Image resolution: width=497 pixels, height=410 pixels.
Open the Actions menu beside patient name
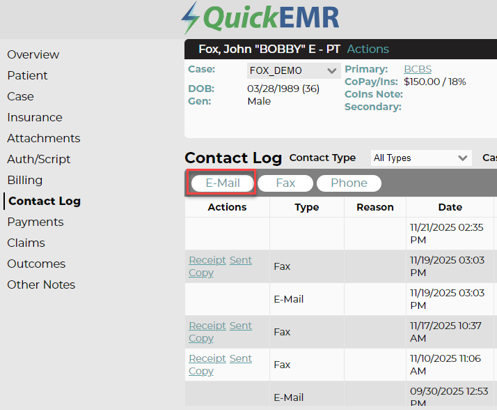pos(368,49)
